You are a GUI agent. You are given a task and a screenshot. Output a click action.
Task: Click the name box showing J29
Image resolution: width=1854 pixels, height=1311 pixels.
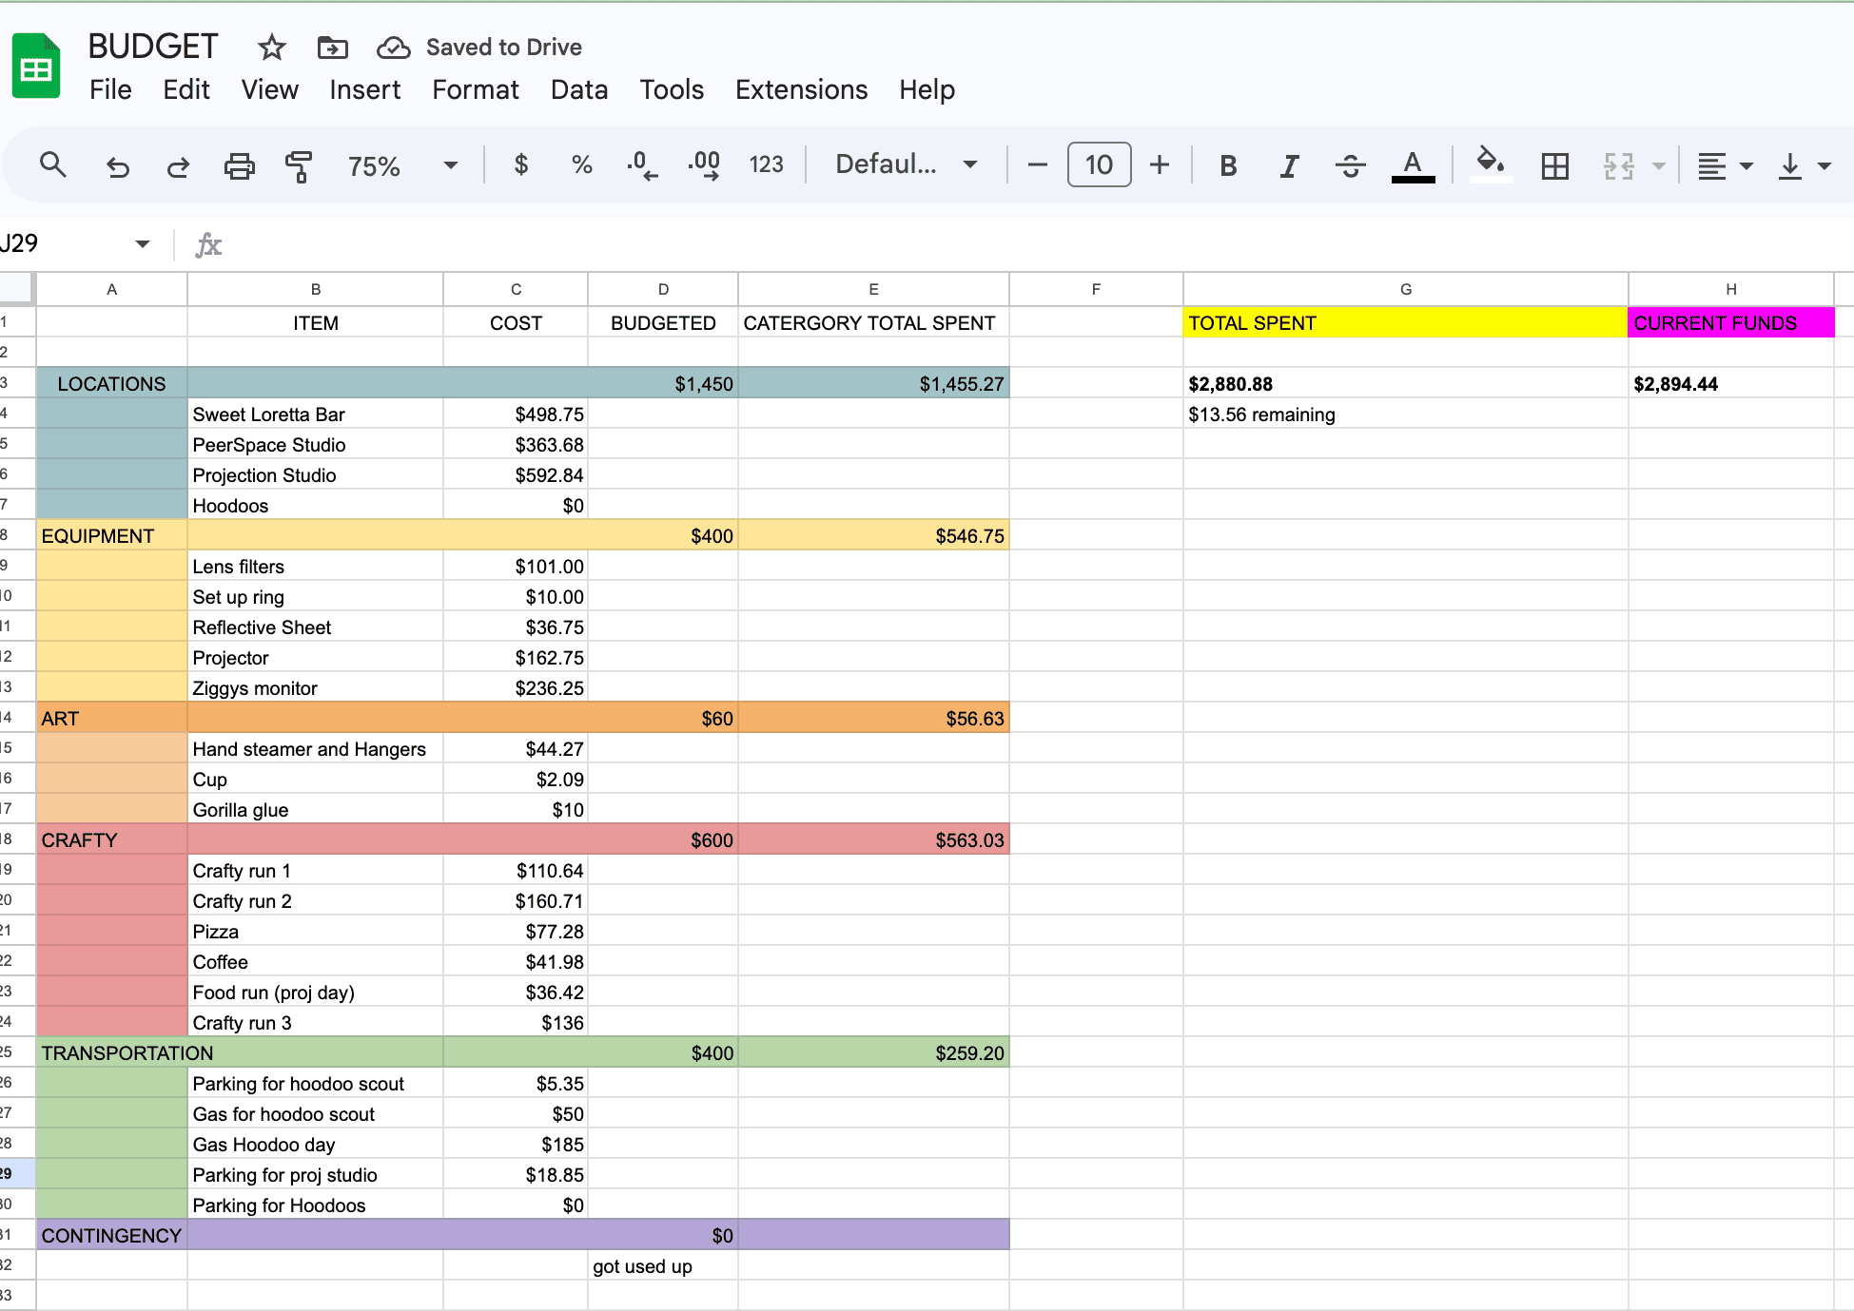(x=63, y=243)
